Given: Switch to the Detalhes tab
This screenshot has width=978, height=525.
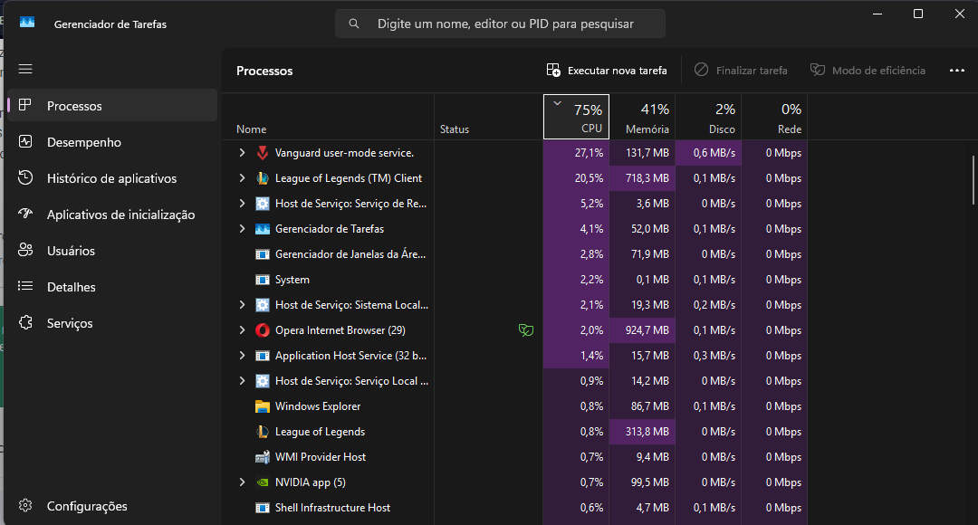Looking at the screenshot, I should pos(113,287).
